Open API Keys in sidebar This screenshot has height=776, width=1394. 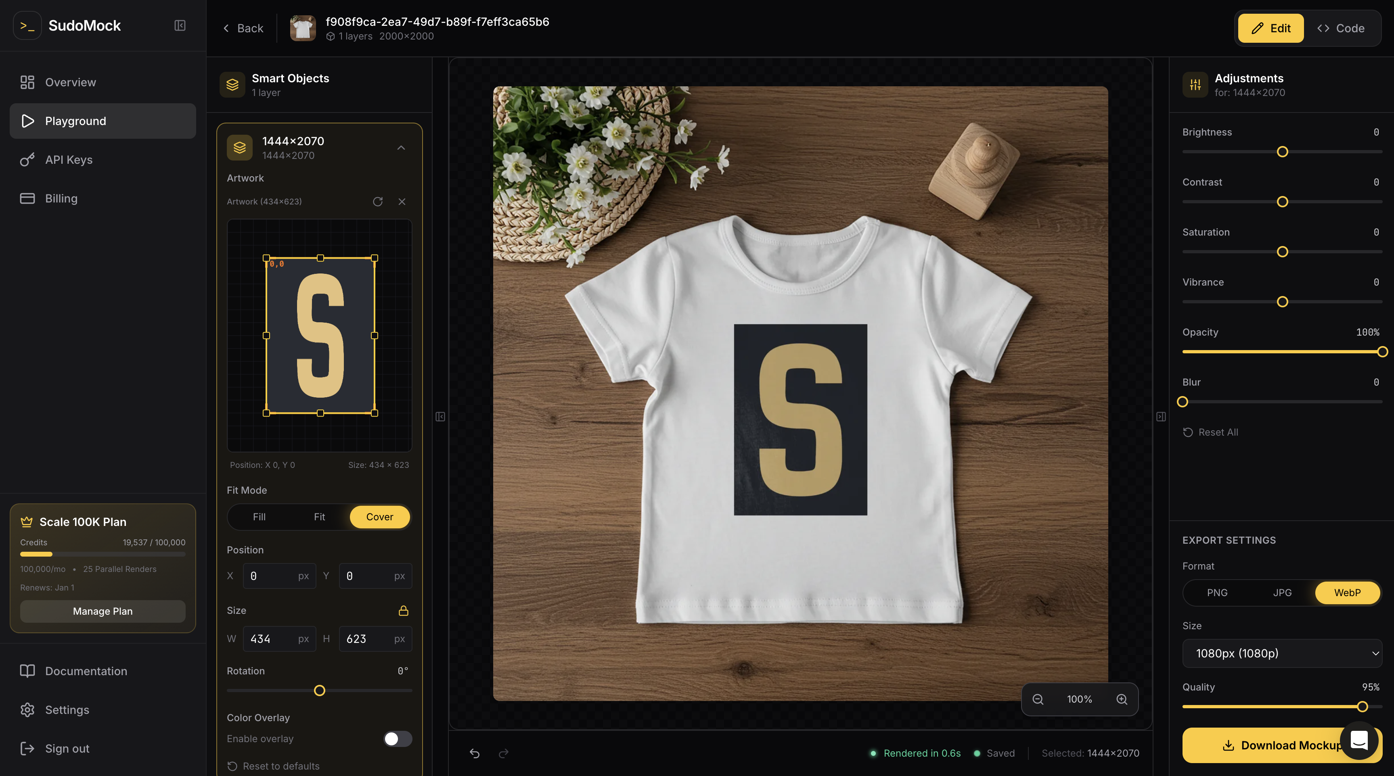[x=69, y=160]
